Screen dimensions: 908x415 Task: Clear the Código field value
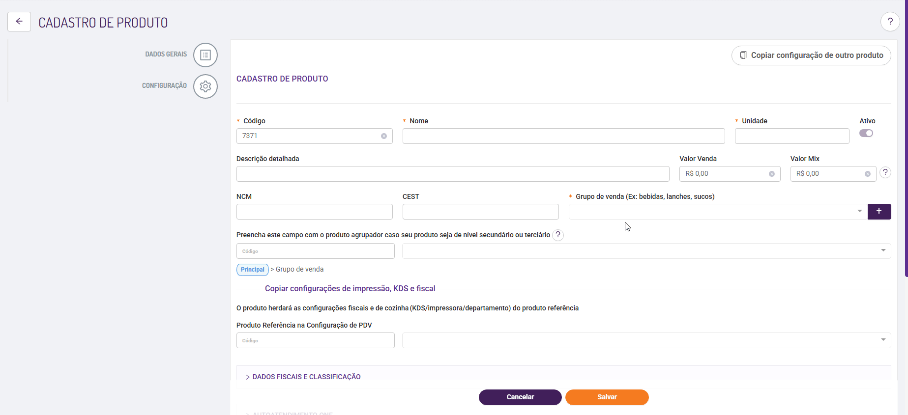384,136
